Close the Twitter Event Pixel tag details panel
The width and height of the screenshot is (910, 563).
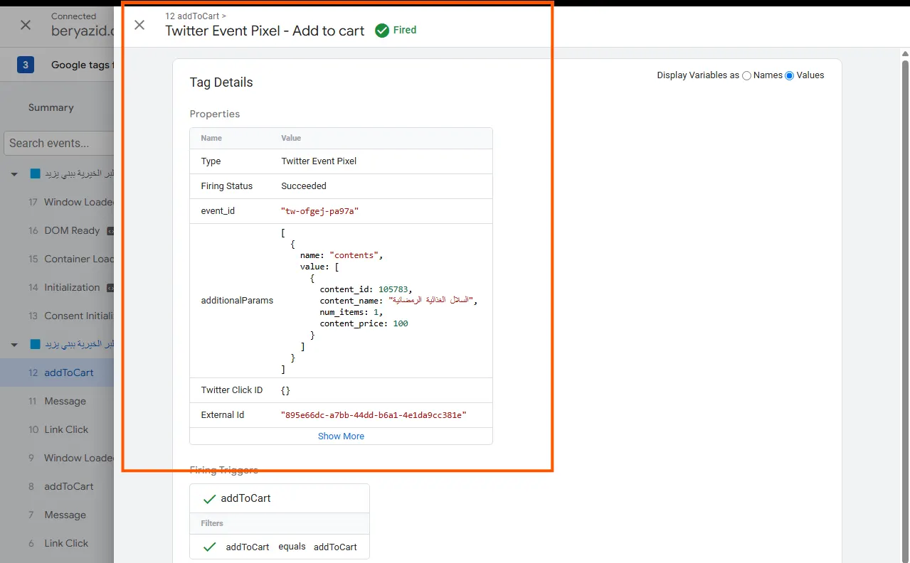click(139, 25)
